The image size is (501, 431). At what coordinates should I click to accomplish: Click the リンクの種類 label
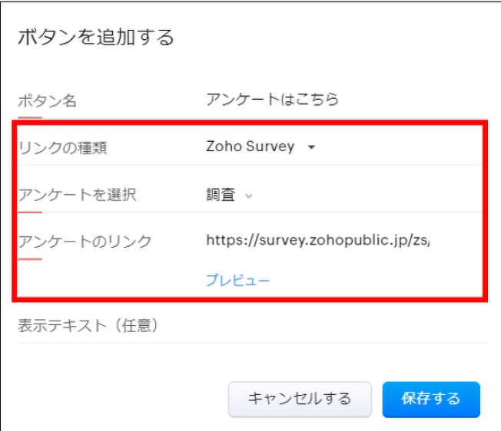coord(62,147)
